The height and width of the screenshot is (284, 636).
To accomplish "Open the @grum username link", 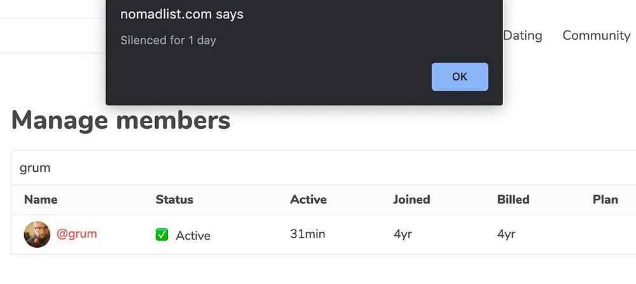I will tap(77, 234).
